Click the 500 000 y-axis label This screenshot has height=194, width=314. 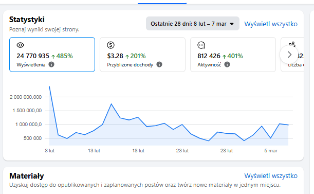(x=32, y=138)
